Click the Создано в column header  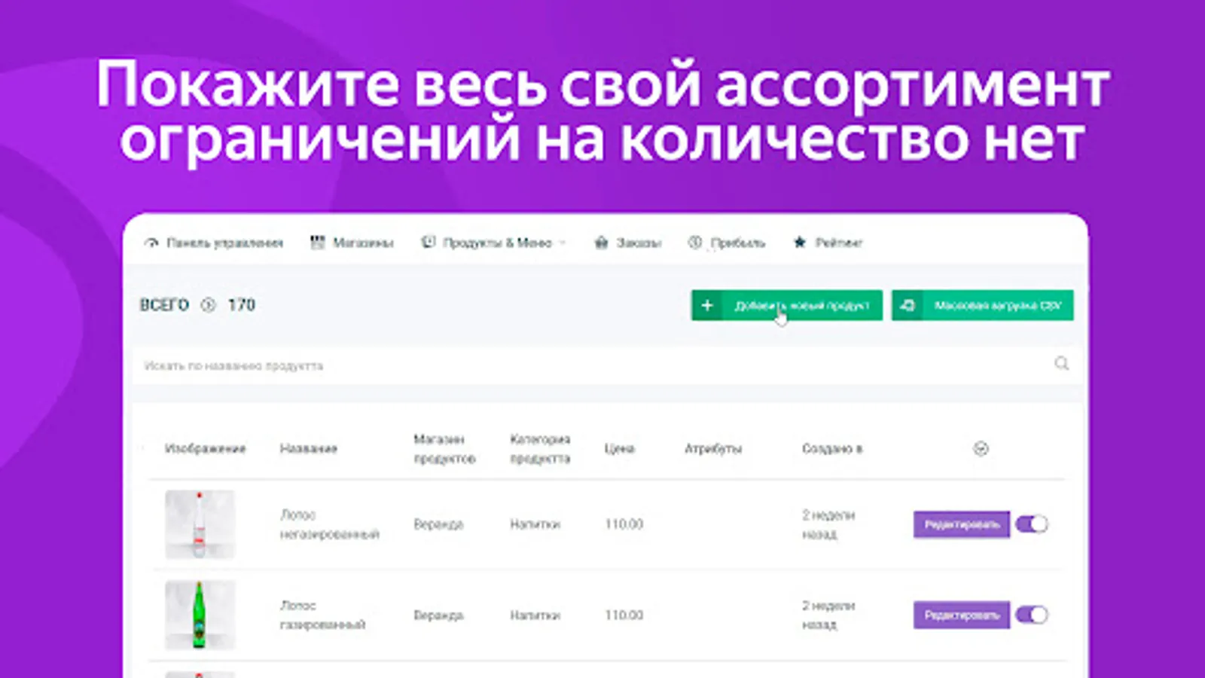(x=832, y=449)
